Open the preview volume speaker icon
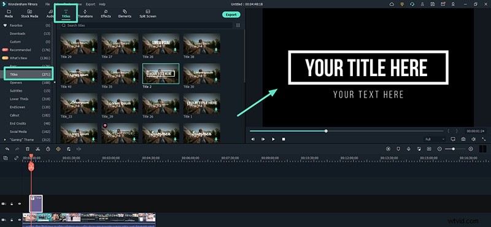The height and width of the screenshot is (227, 491). (473, 139)
